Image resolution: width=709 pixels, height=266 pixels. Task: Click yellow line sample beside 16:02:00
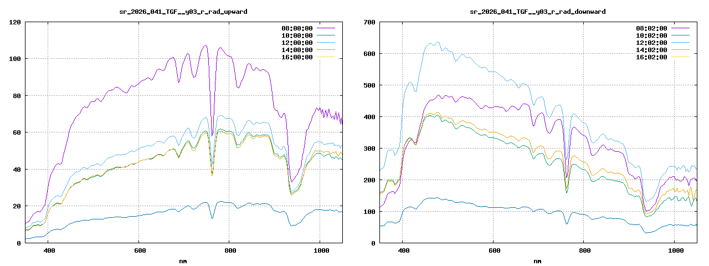tap(680, 57)
